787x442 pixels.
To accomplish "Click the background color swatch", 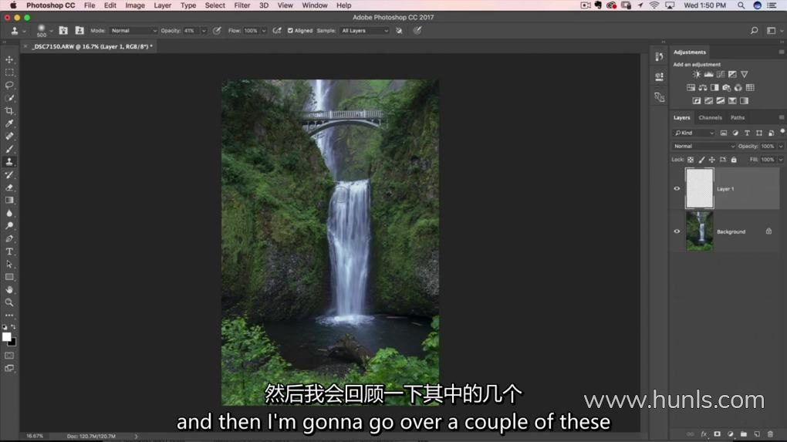I will (x=13, y=343).
